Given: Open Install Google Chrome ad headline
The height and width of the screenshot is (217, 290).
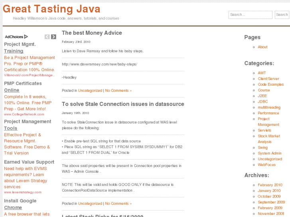Looking at the screenshot, I should tap(20, 204).
